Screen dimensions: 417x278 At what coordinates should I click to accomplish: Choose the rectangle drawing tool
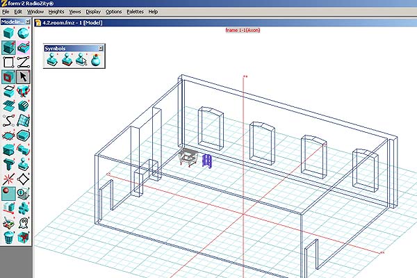[x=9, y=63]
